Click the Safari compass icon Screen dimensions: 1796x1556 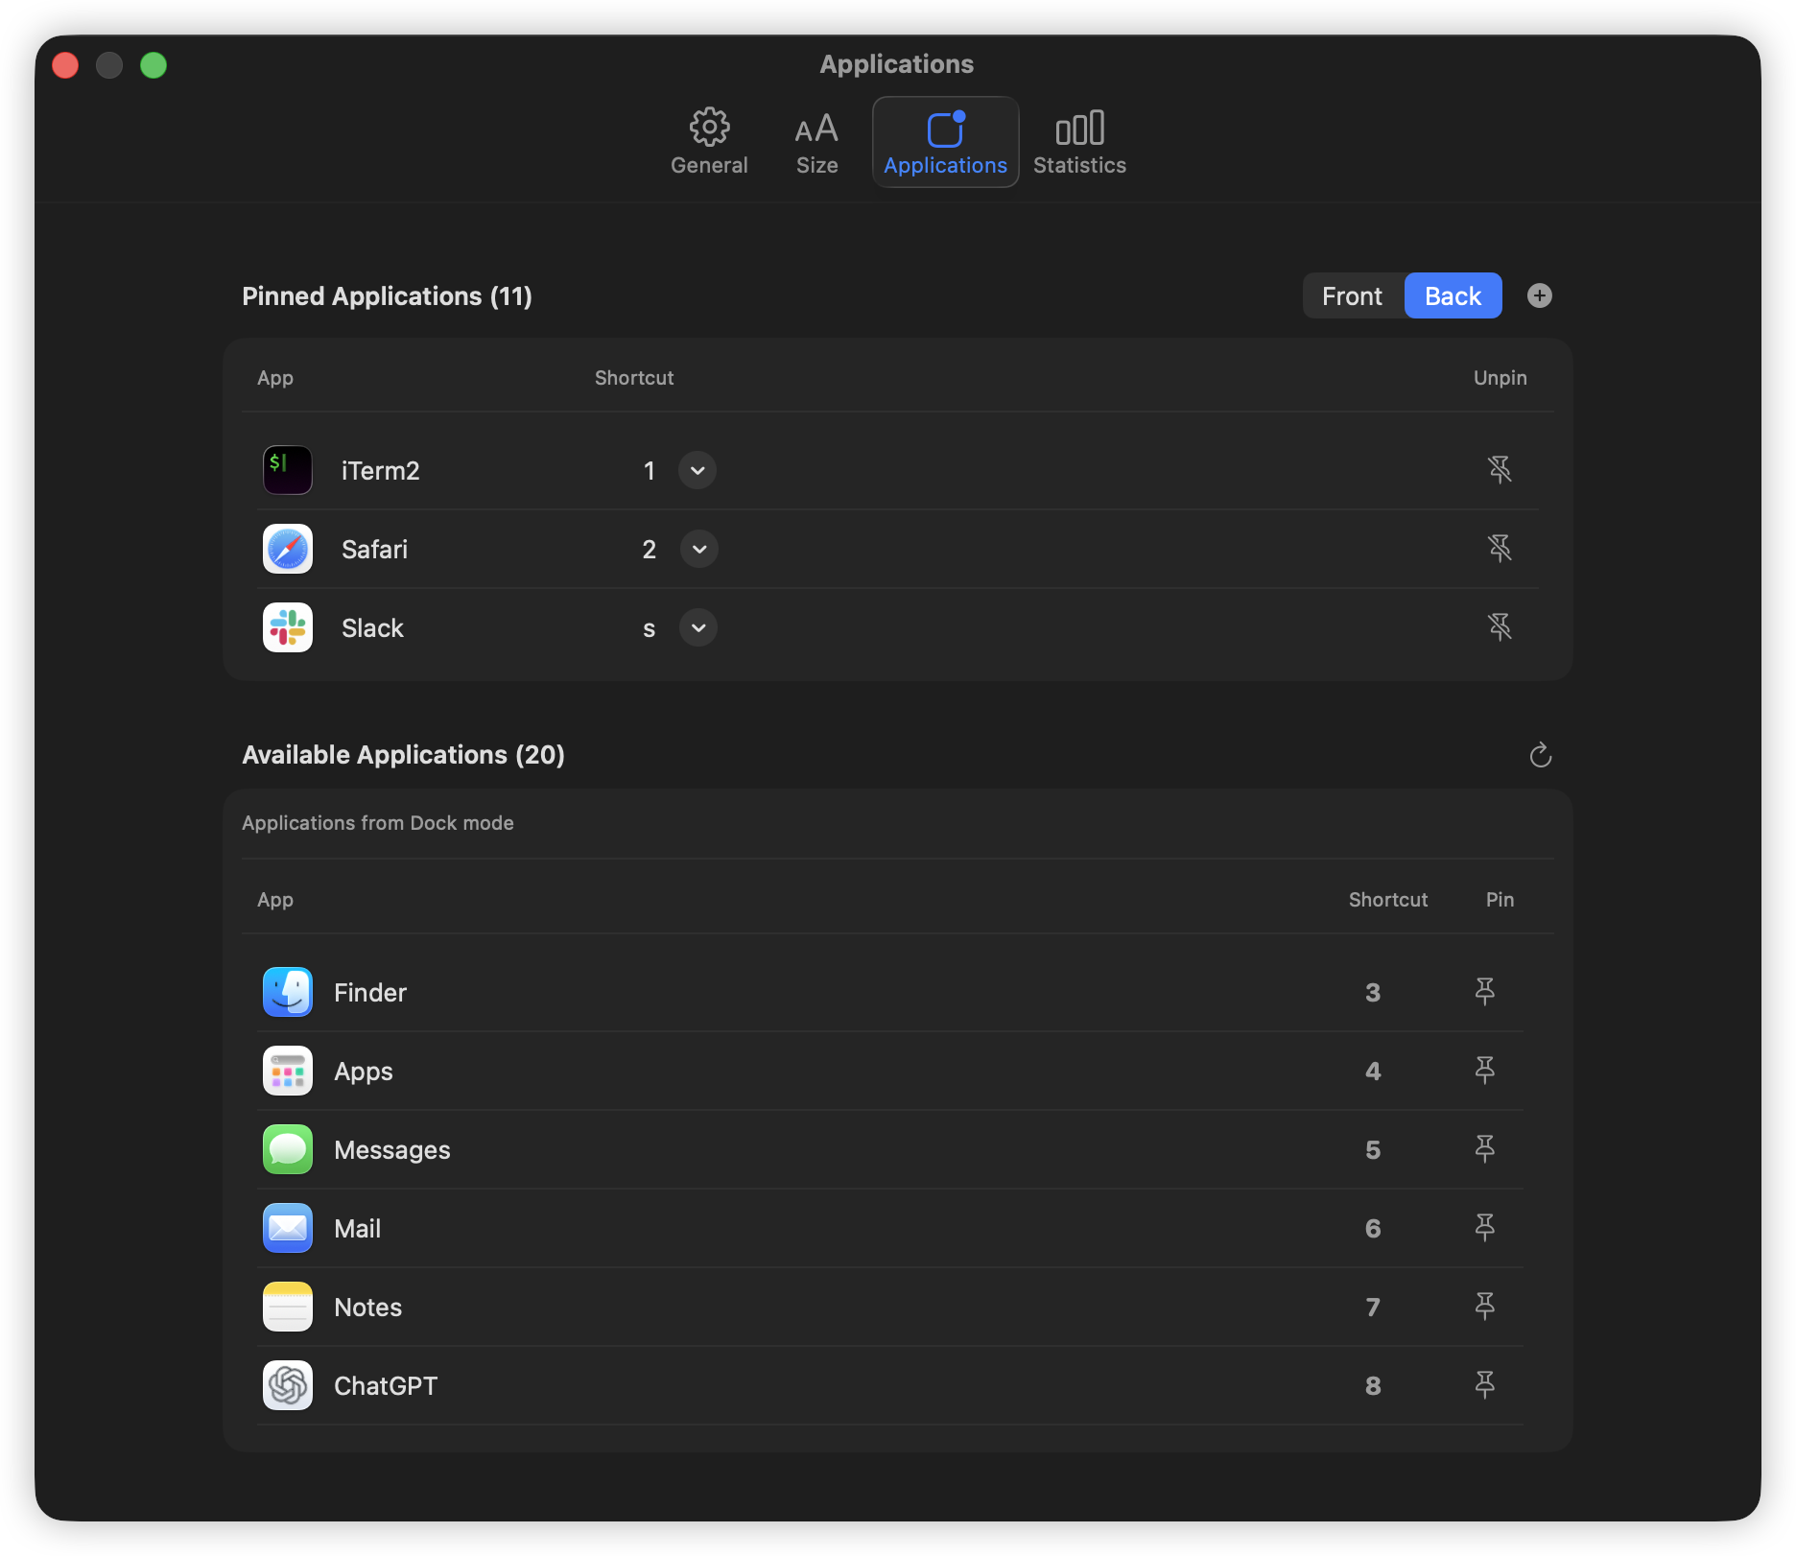(288, 549)
